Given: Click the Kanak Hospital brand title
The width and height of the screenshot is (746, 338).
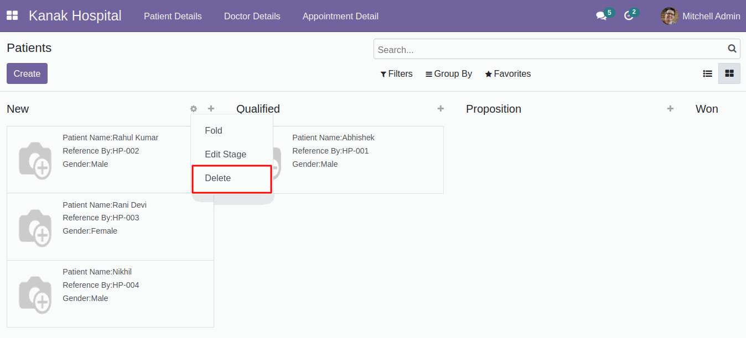Looking at the screenshot, I should pos(75,16).
